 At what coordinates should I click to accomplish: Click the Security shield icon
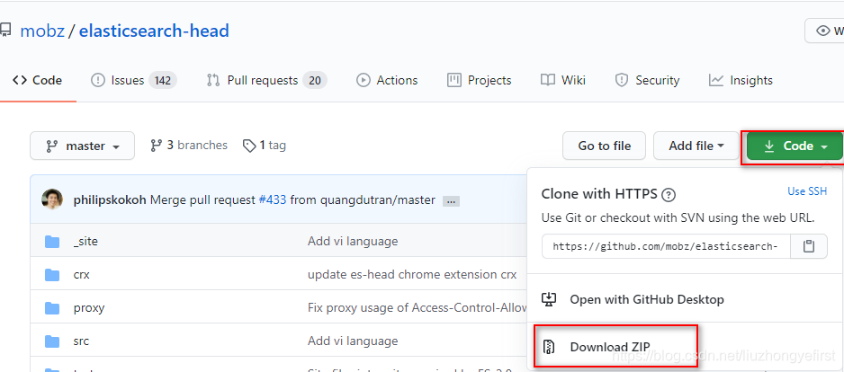[622, 81]
